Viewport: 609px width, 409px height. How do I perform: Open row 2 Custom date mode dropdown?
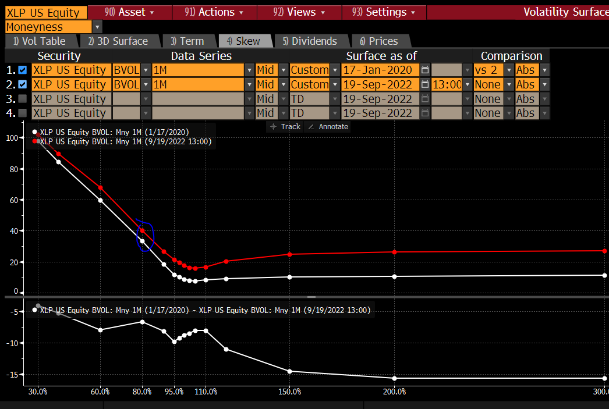click(x=335, y=84)
